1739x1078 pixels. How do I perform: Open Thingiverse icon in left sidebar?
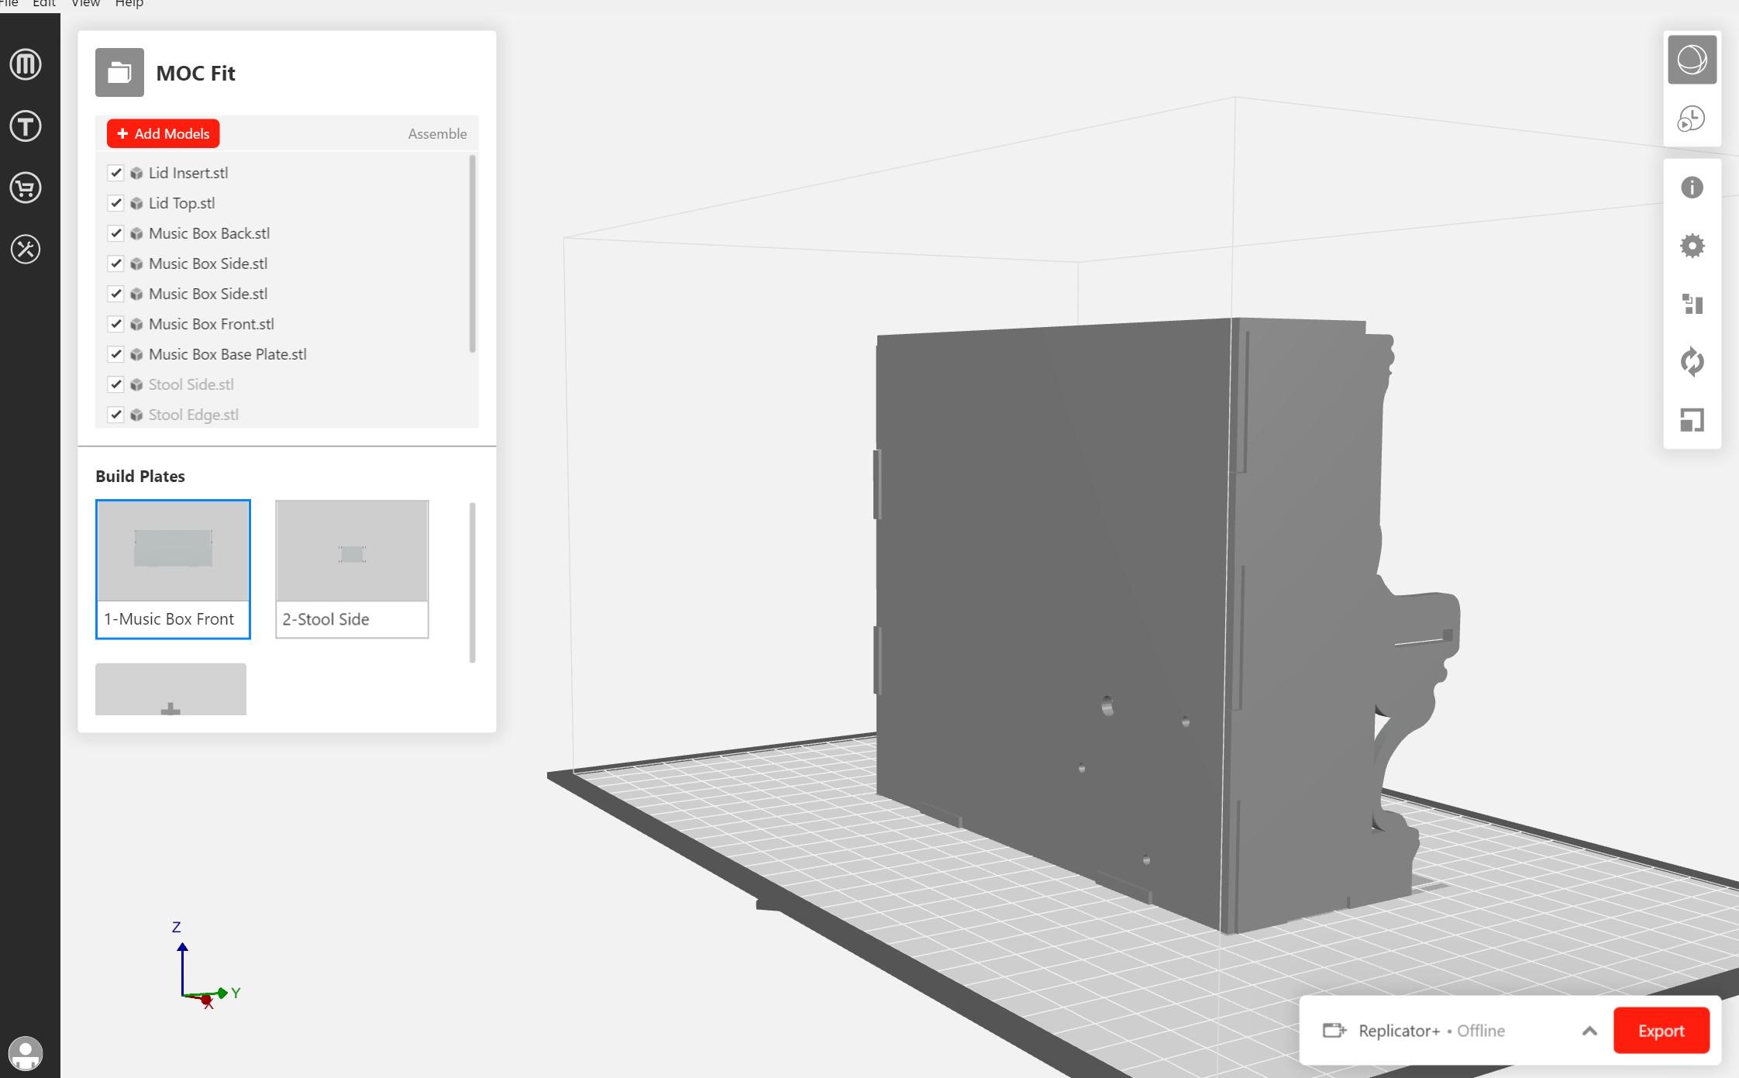pos(26,126)
